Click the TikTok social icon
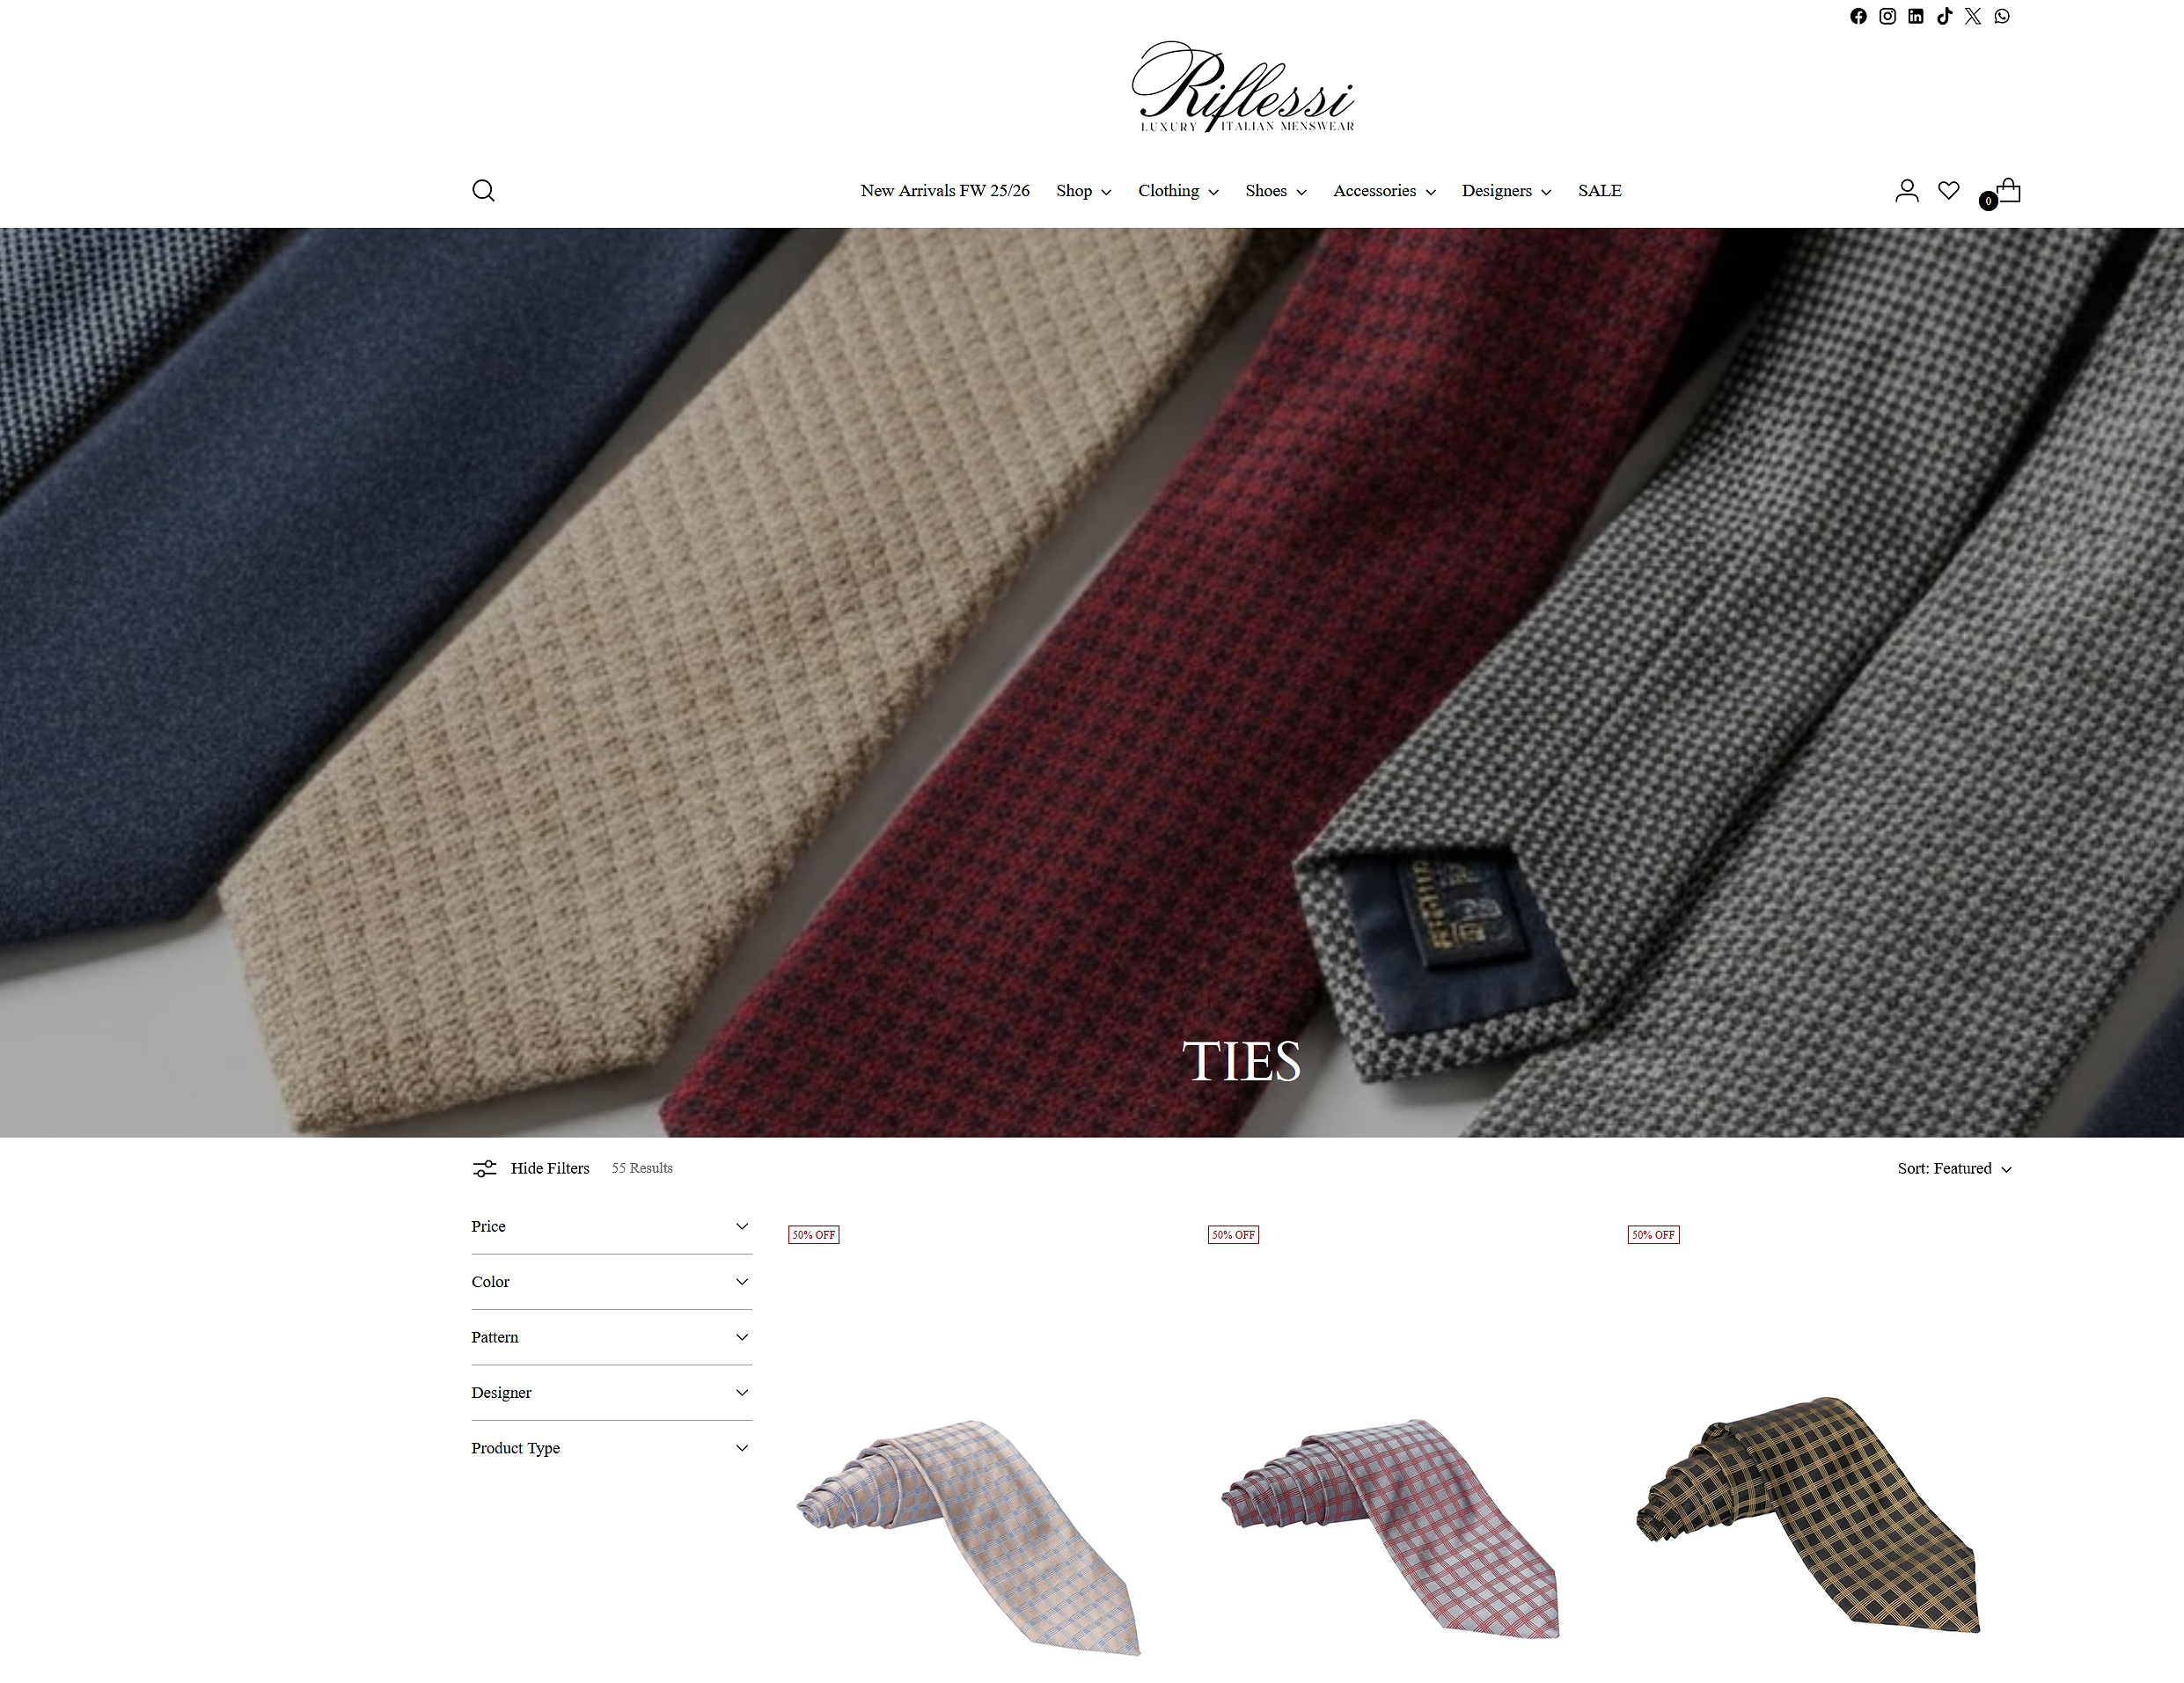Image resolution: width=2184 pixels, height=1683 pixels. pos(1944,16)
